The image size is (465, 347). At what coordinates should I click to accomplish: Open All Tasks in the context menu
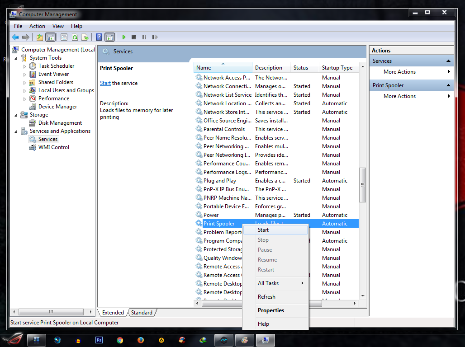(268, 283)
